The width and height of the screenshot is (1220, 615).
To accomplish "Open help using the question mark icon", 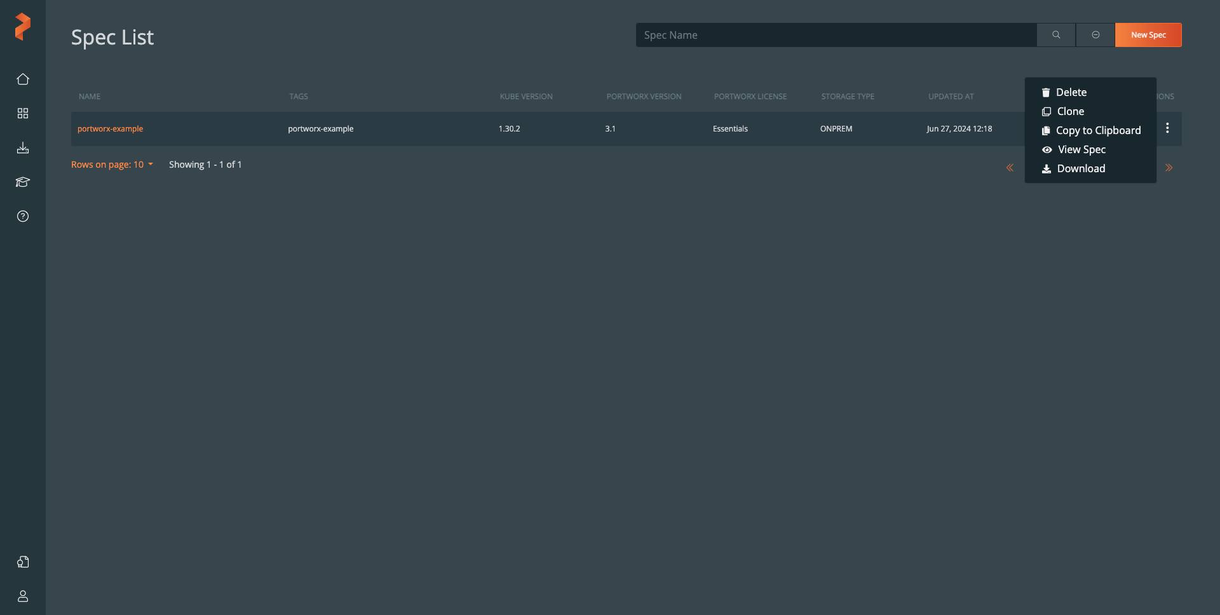I will (x=23, y=216).
